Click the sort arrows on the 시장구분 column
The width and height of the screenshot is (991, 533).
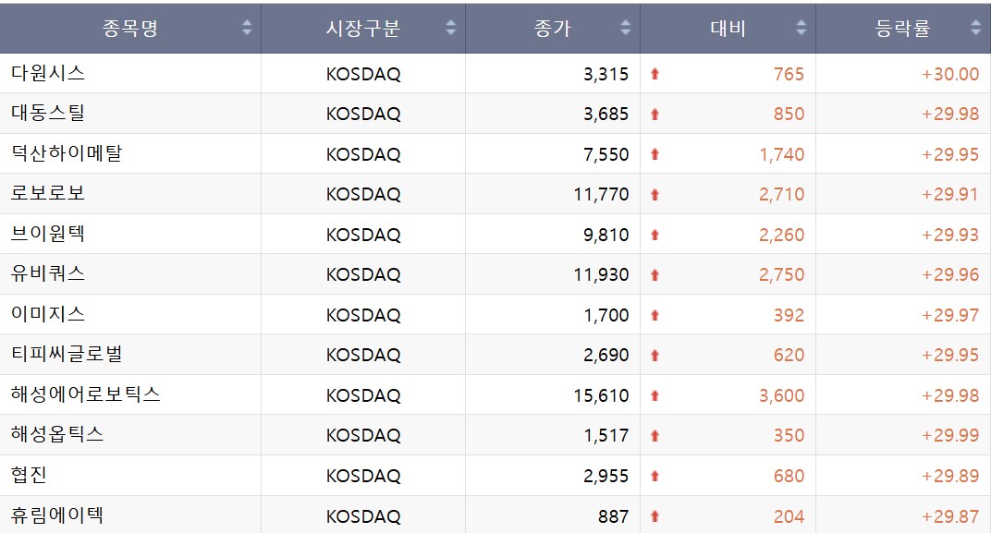click(450, 28)
